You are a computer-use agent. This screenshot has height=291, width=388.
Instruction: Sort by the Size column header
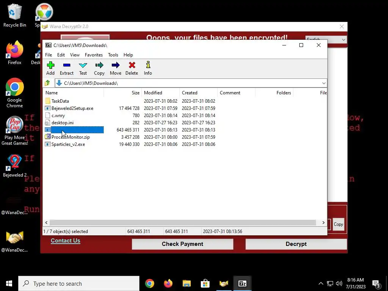(x=123, y=93)
